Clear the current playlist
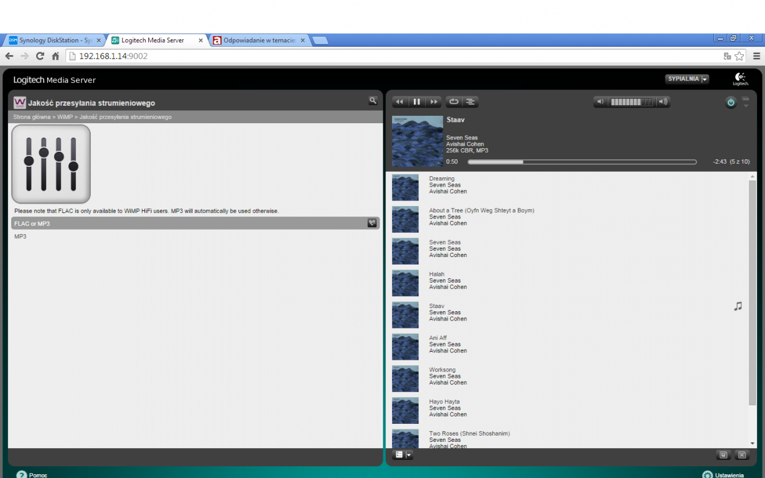 tap(742, 455)
